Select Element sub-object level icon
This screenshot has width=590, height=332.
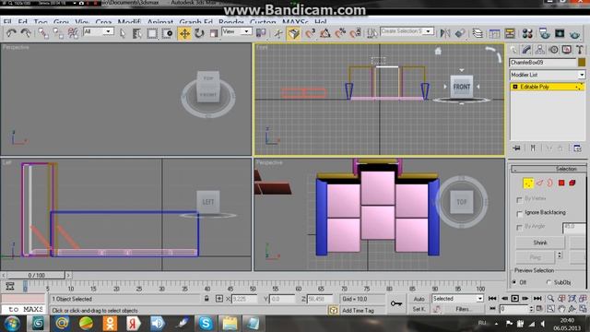coord(572,183)
